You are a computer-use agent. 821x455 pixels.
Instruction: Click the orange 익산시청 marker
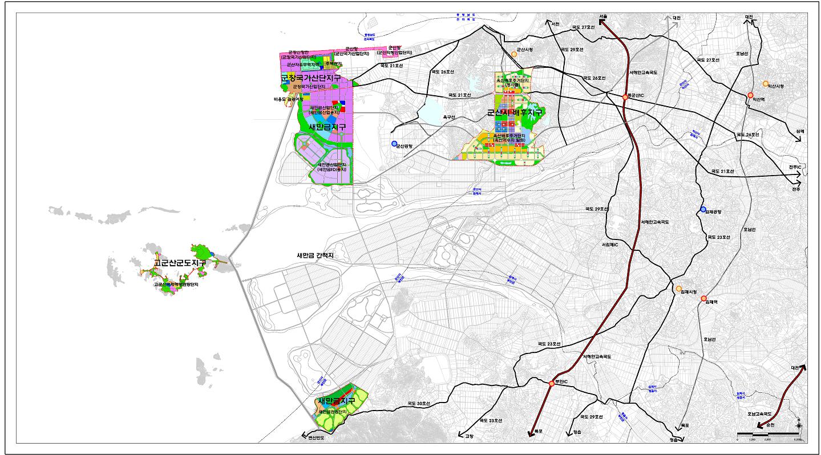766,84
